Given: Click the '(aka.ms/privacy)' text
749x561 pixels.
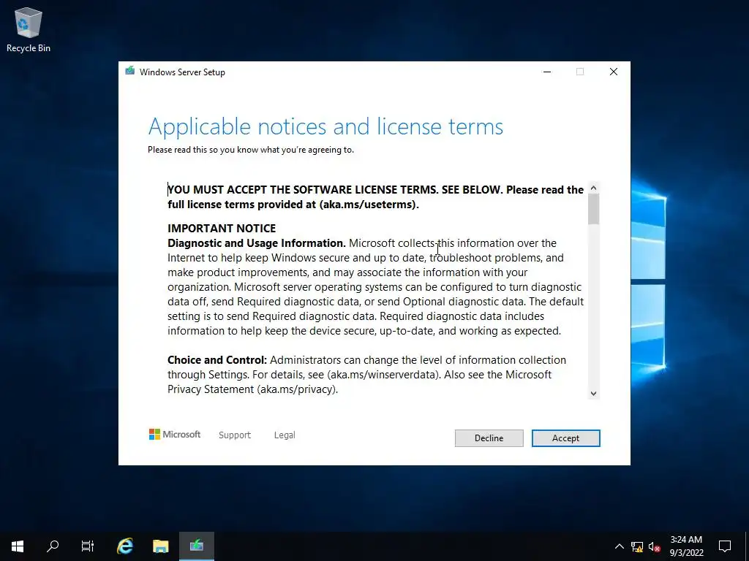Looking at the screenshot, I should coord(298,389).
